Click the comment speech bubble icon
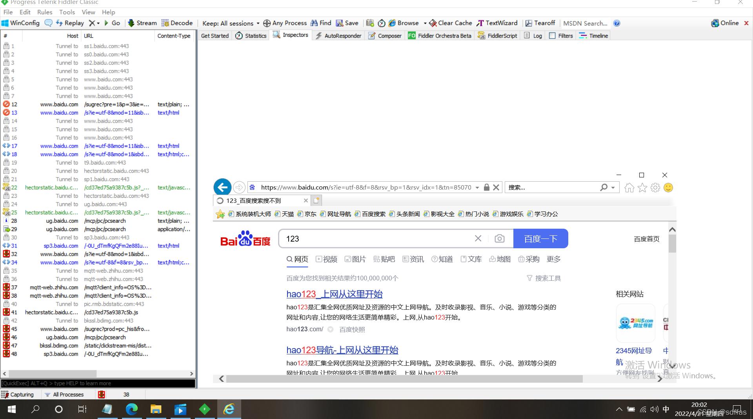 click(x=48, y=23)
